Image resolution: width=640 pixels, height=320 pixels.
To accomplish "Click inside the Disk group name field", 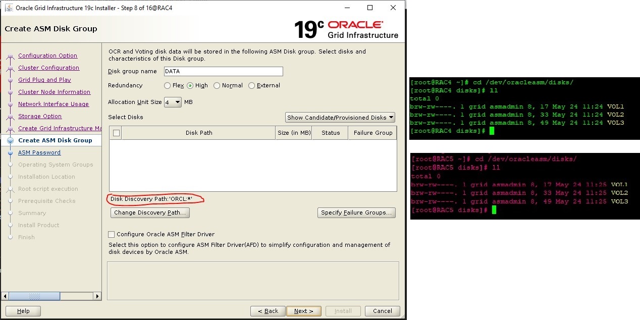I will pyautogui.click(x=223, y=72).
